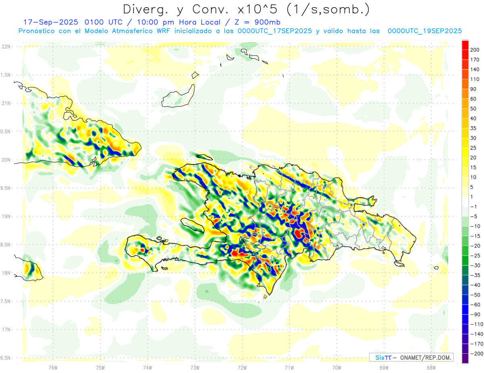Click the '0.5N' latitude label
Screen dimensions: 484x373
point(6,132)
